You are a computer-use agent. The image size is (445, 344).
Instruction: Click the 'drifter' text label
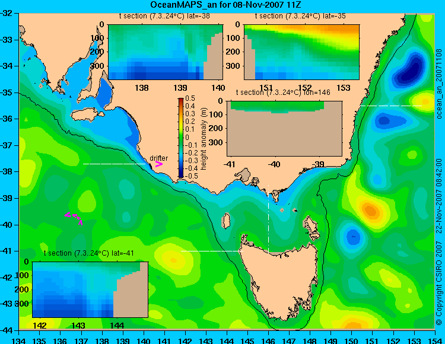(x=158, y=158)
